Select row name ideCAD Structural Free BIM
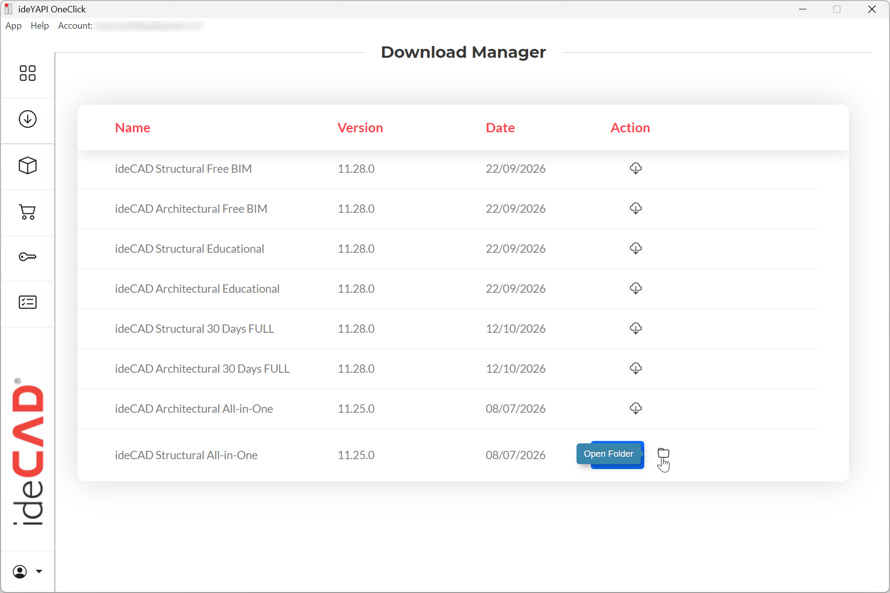 click(183, 169)
